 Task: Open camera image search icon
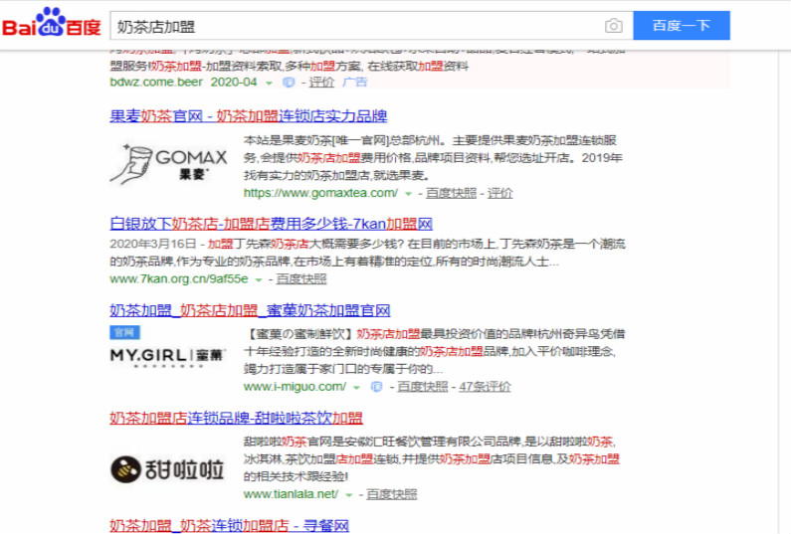click(614, 26)
